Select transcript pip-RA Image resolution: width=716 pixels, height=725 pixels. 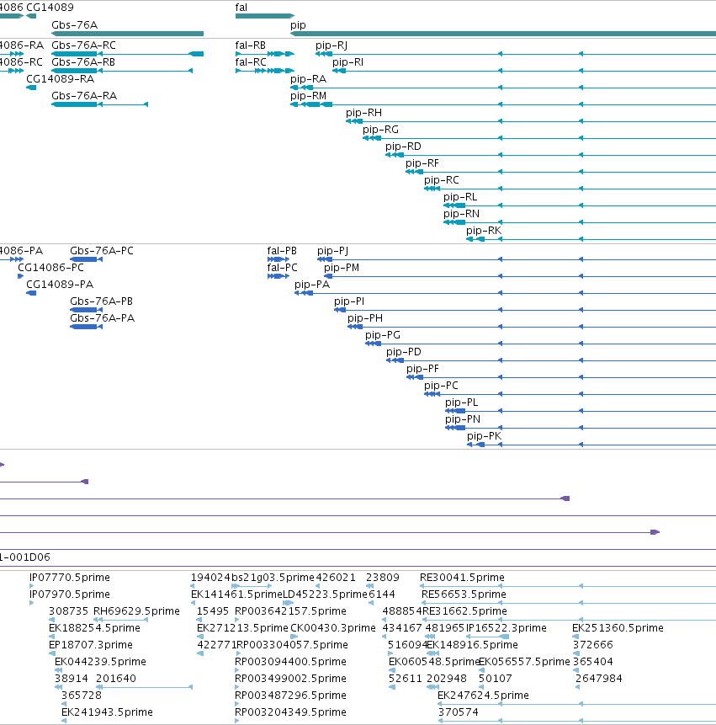coord(308,79)
